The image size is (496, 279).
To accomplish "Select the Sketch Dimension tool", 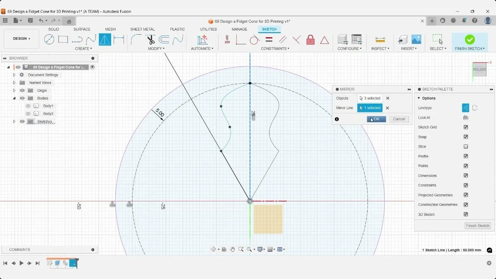I will [119, 40].
